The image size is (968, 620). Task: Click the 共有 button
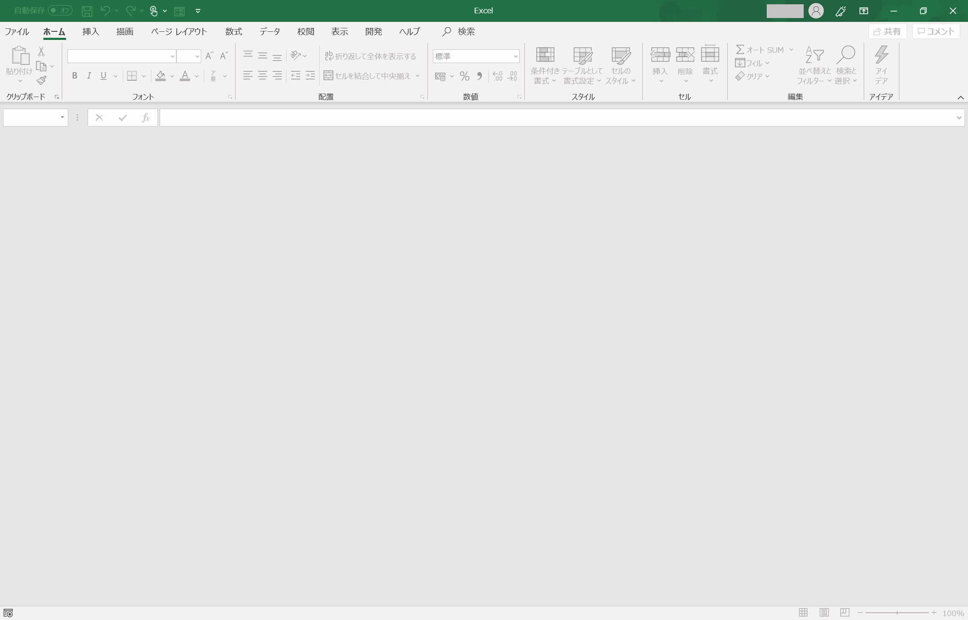tap(887, 31)
